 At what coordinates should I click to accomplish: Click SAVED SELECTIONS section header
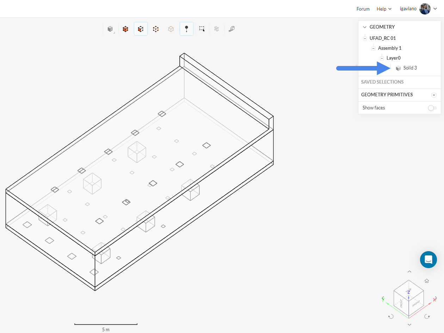tap(382, 82)
